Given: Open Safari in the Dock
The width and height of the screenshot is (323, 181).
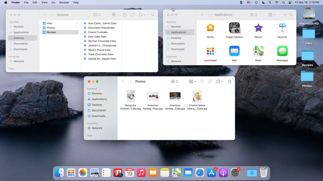Looking at the screenshot, I should [200, 173].
